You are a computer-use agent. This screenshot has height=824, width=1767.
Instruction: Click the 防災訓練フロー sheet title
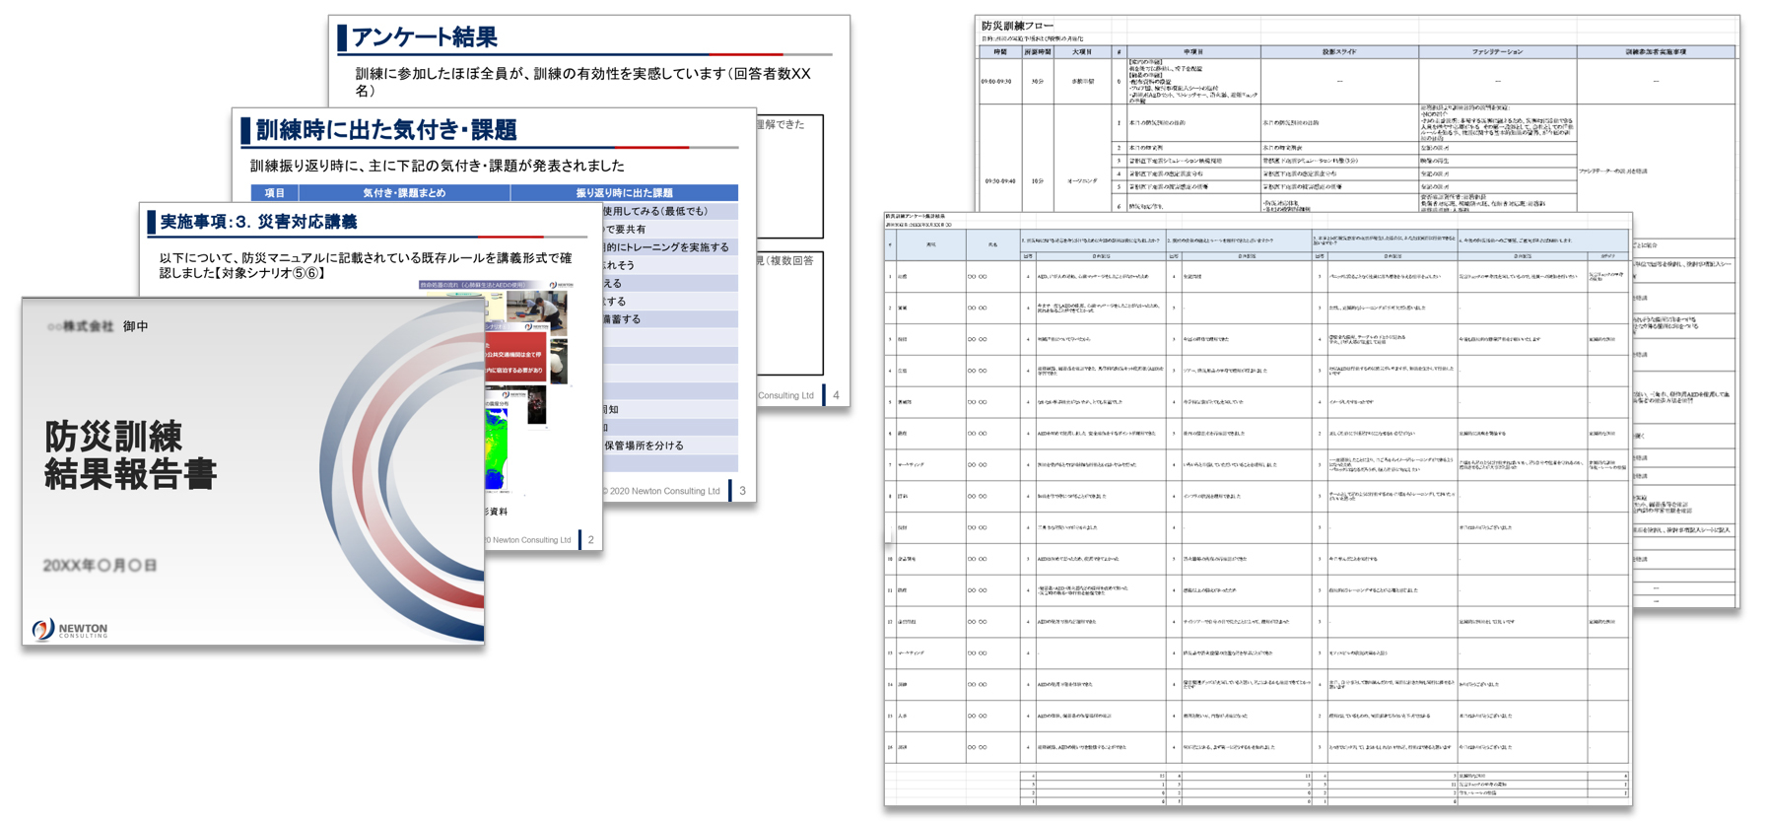point(1017,26)
